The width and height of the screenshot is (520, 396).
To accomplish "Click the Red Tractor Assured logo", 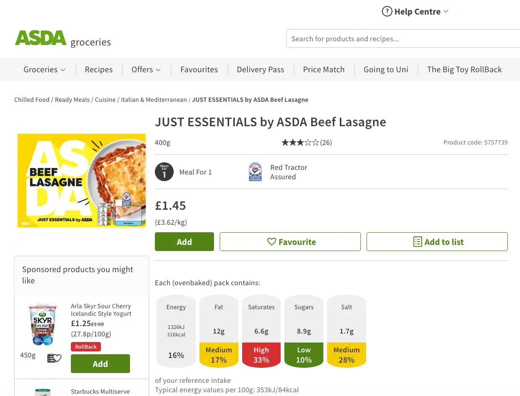I will pos(255,172).
